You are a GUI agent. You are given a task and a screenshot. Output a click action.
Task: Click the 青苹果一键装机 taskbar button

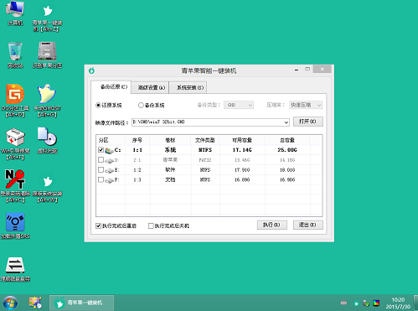pos(81,303)
